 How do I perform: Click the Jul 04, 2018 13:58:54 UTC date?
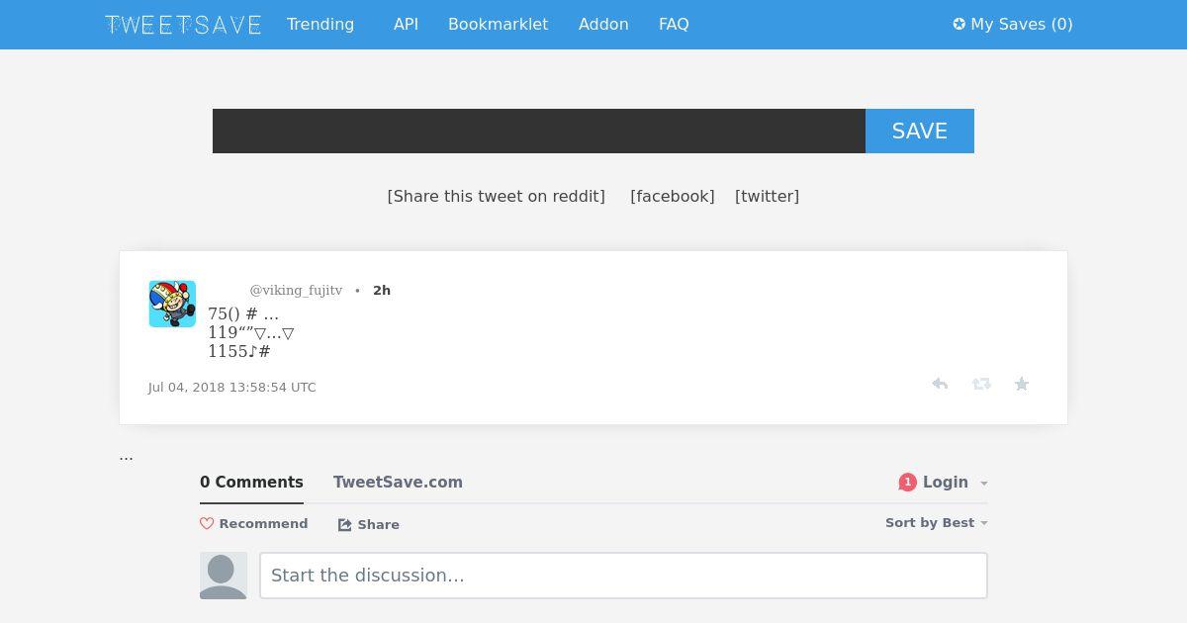tap(232, 387)
